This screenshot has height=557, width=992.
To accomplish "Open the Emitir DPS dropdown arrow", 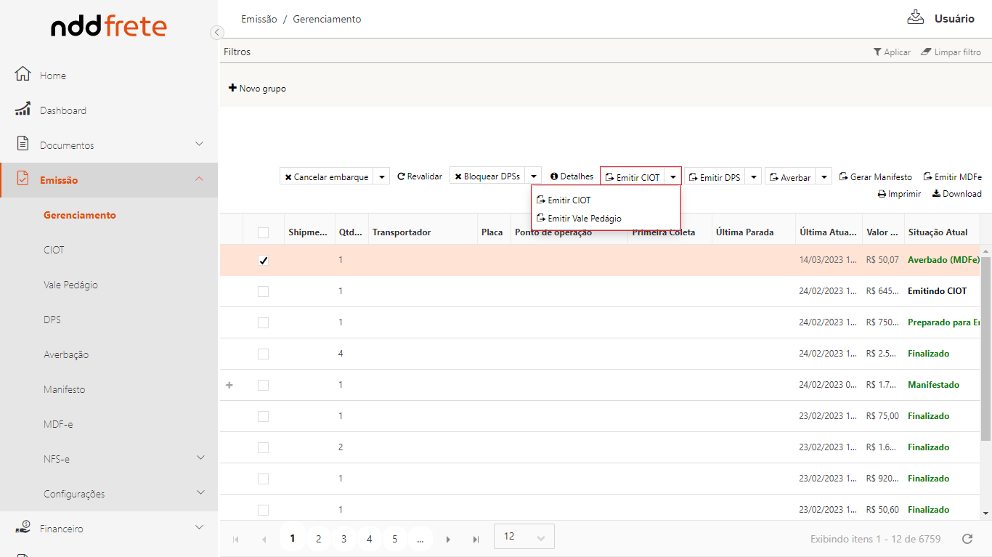I will pos(753,176).
